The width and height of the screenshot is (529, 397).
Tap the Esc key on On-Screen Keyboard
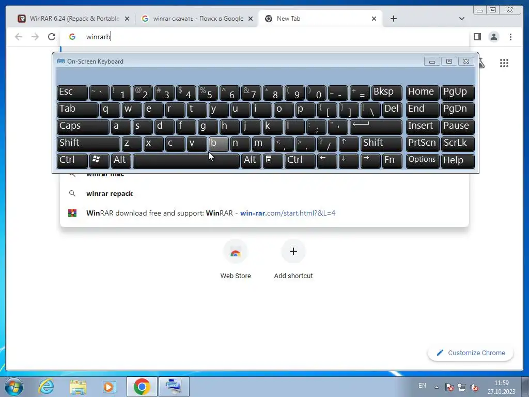click(72, 93)
